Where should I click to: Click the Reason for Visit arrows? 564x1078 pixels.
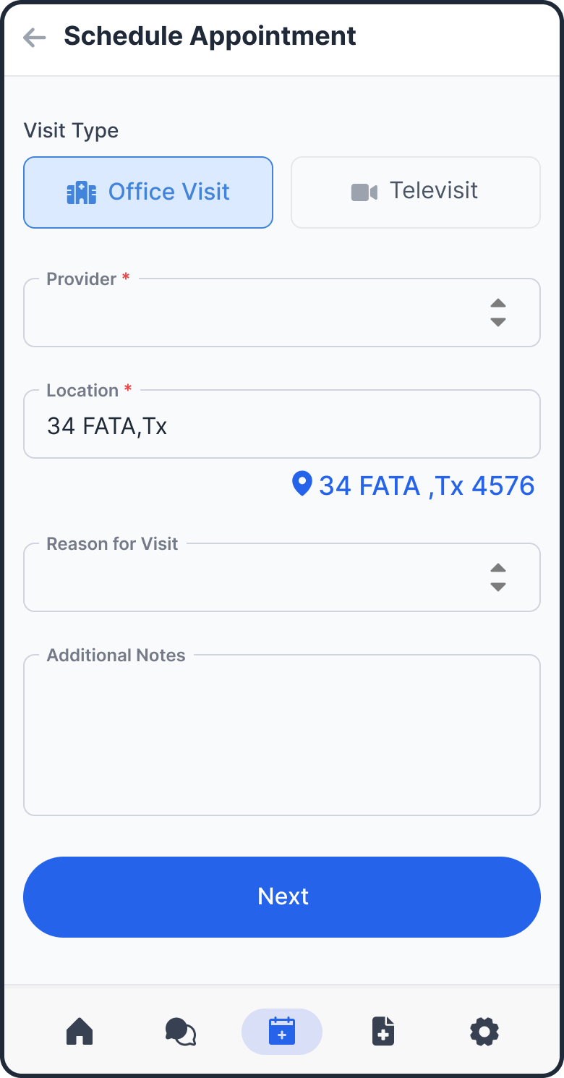497,577
